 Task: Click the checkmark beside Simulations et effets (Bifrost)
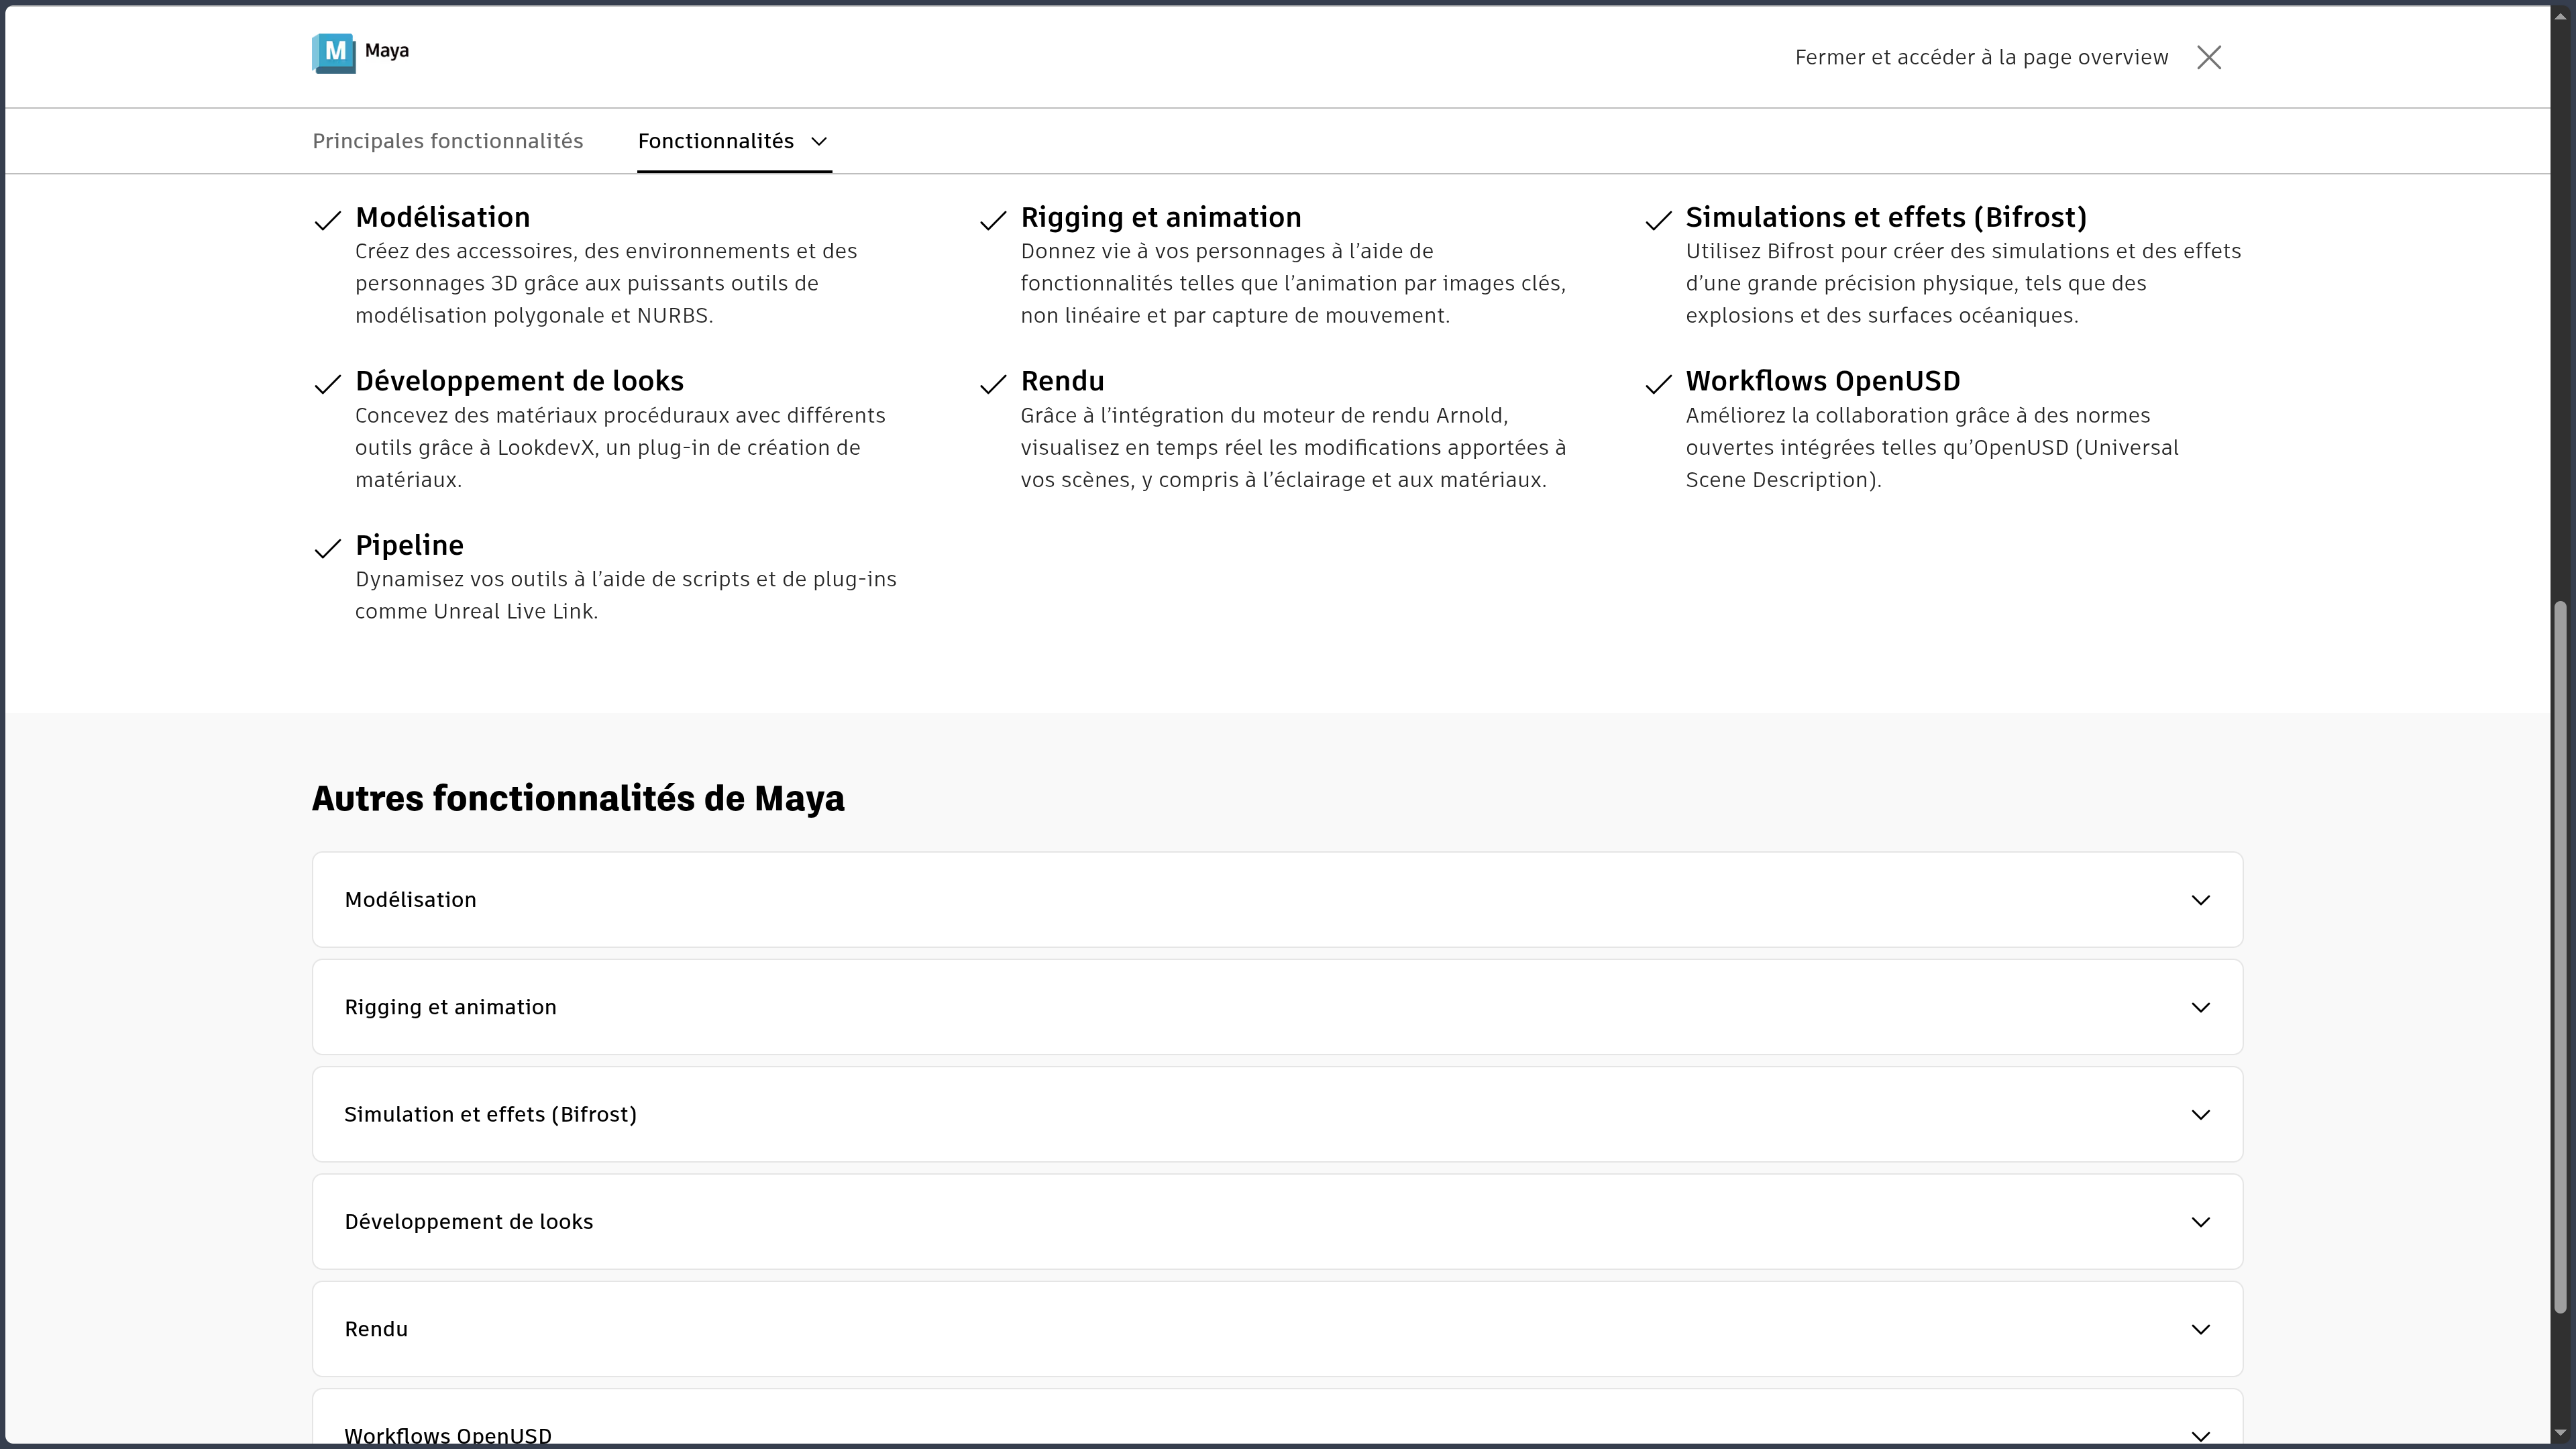1658,221
